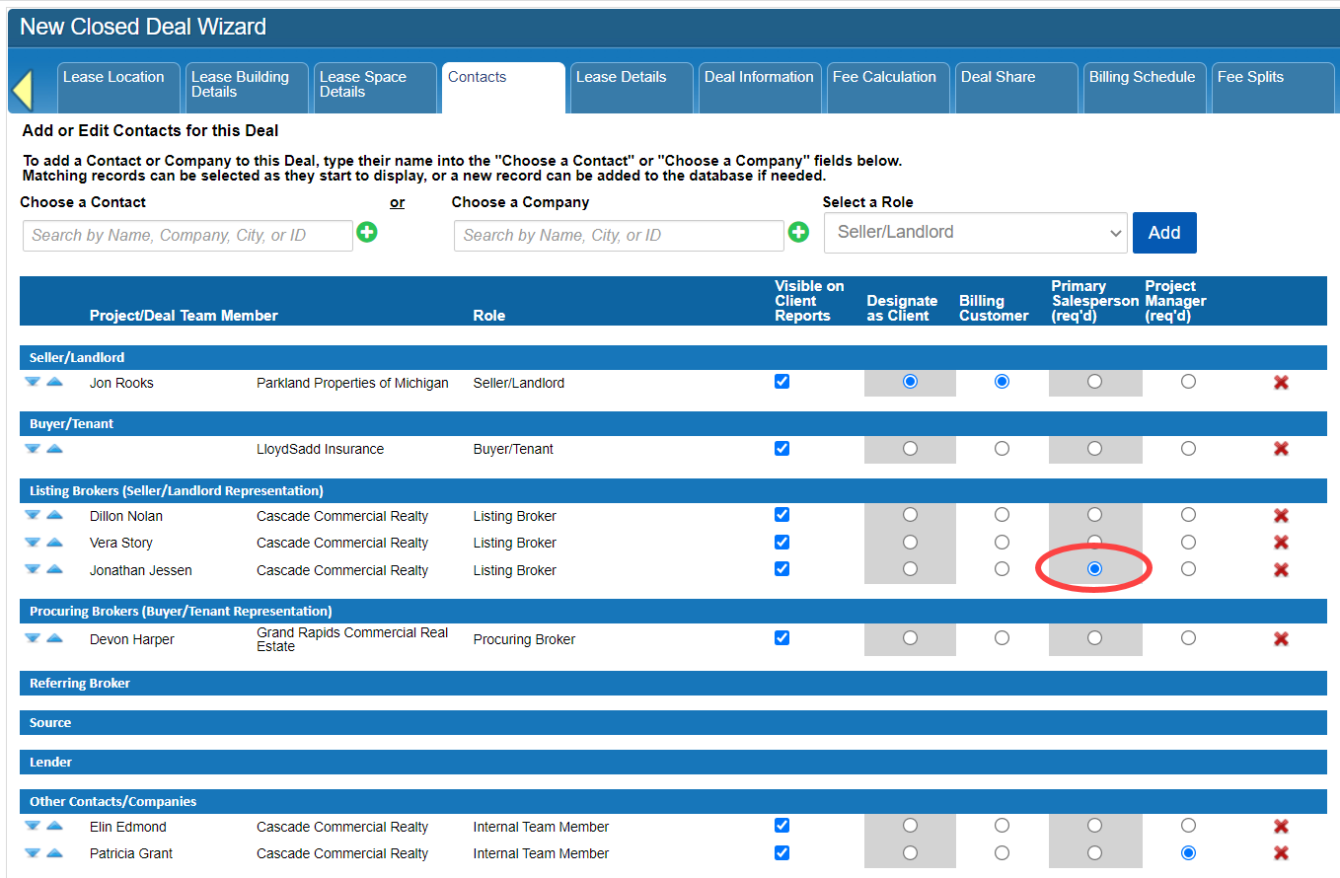
Task: Click the Choose a Contact search field
Action: pos(187,236)
